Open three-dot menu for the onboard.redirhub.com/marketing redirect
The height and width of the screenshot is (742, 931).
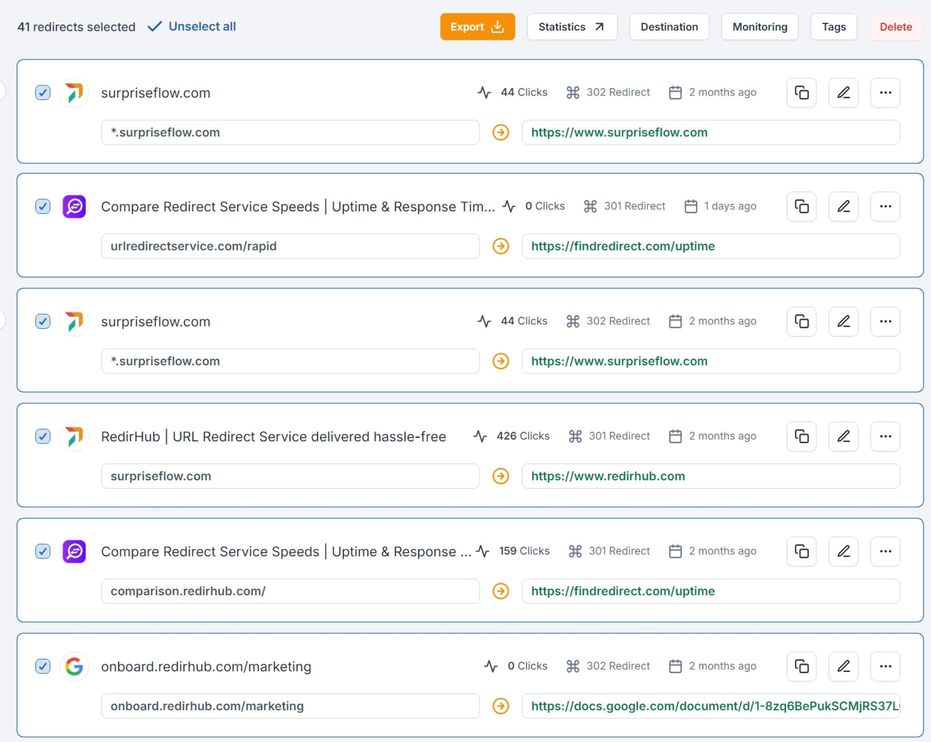click(x=885, y=667)
